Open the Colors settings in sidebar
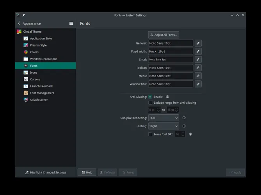The image size is (261, 195). tap(34, 52)
